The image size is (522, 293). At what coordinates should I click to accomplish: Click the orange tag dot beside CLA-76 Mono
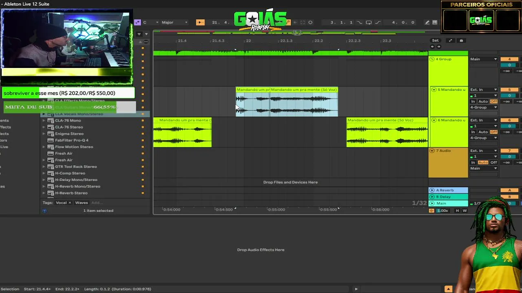tap(142, 120)
